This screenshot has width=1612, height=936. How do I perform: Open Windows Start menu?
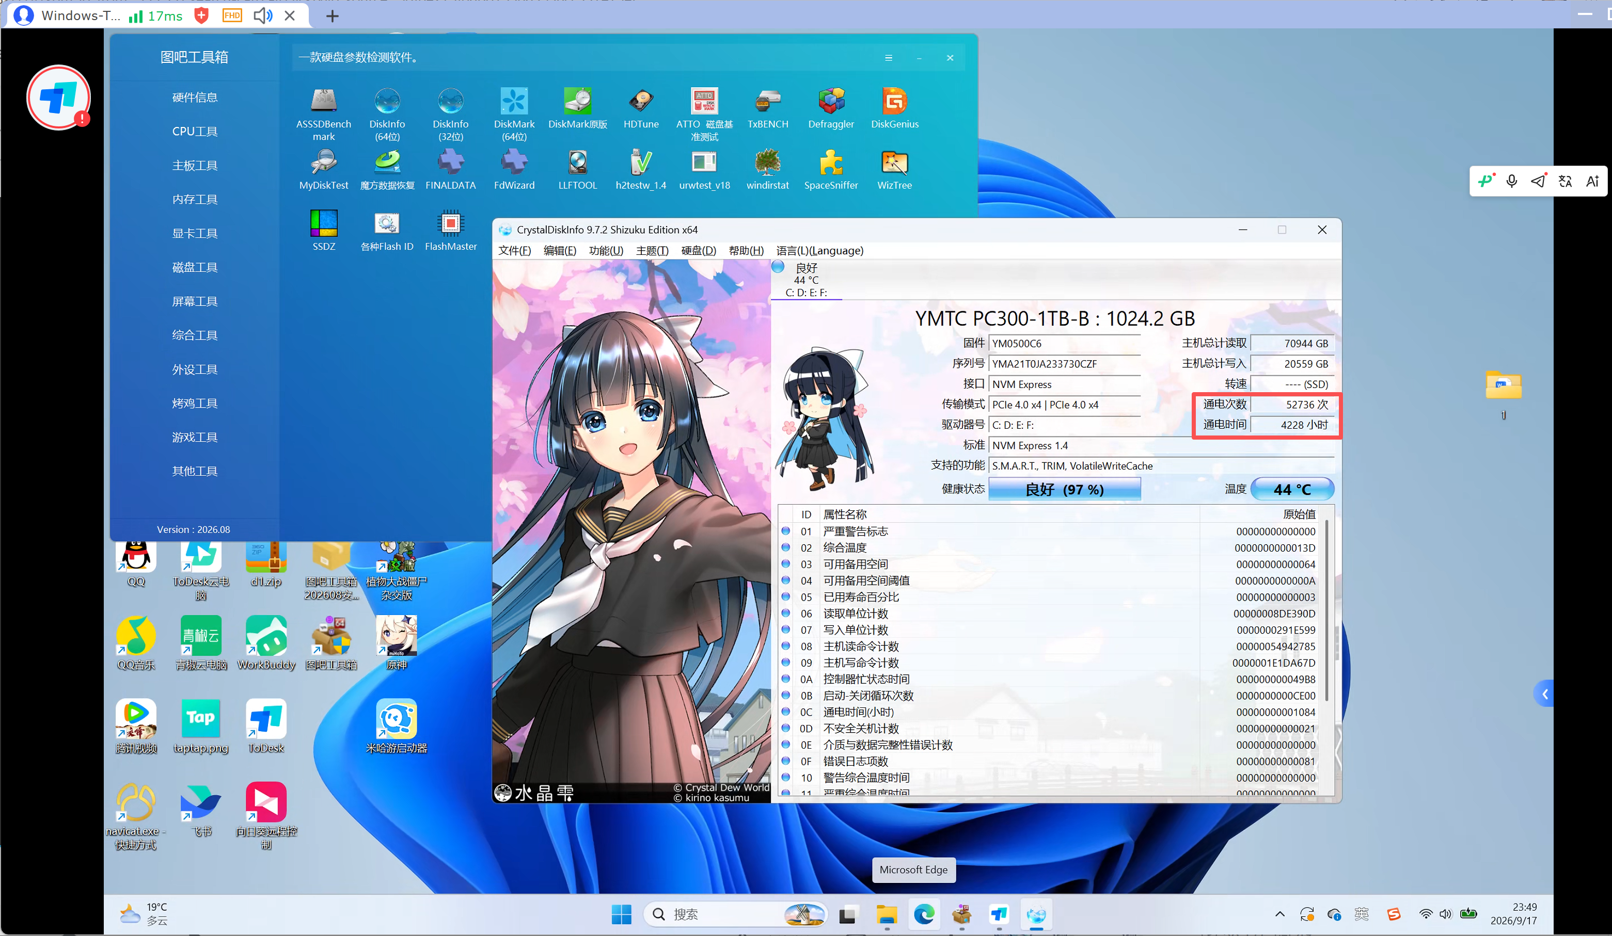[x=621, y=914]
